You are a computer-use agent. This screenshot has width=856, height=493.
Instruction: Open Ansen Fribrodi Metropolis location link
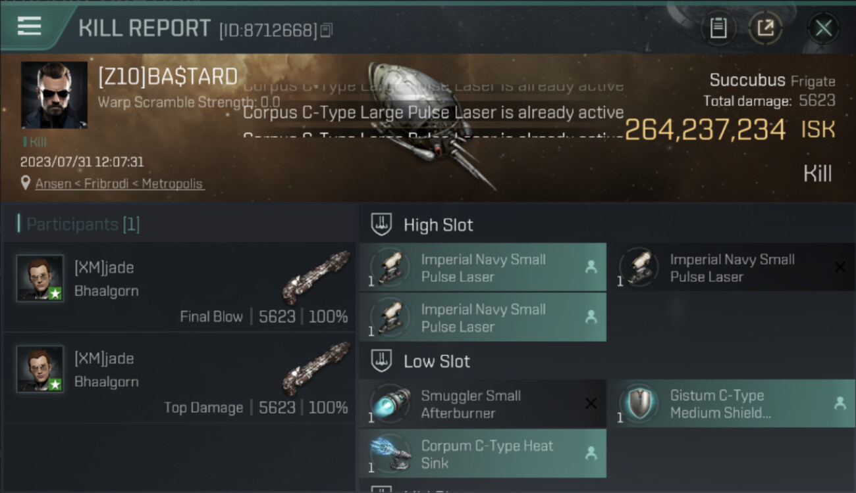point(119,184)
